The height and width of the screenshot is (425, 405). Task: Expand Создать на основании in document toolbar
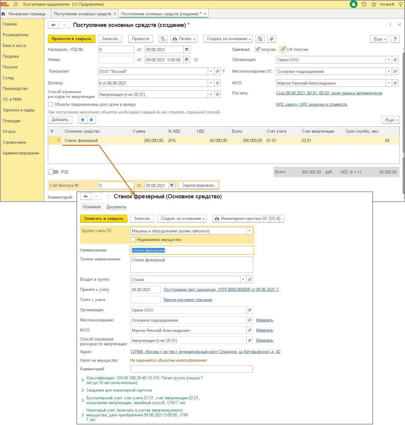228,39
